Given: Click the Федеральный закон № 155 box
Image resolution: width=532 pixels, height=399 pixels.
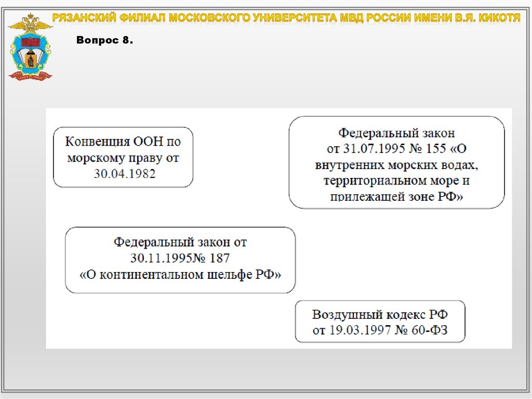Looking at the screenshot, I should tap(396, 162).
